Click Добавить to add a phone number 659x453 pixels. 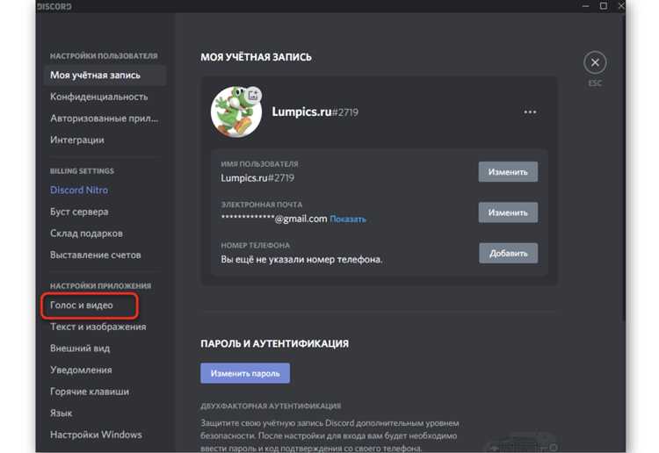click(508, 253)
